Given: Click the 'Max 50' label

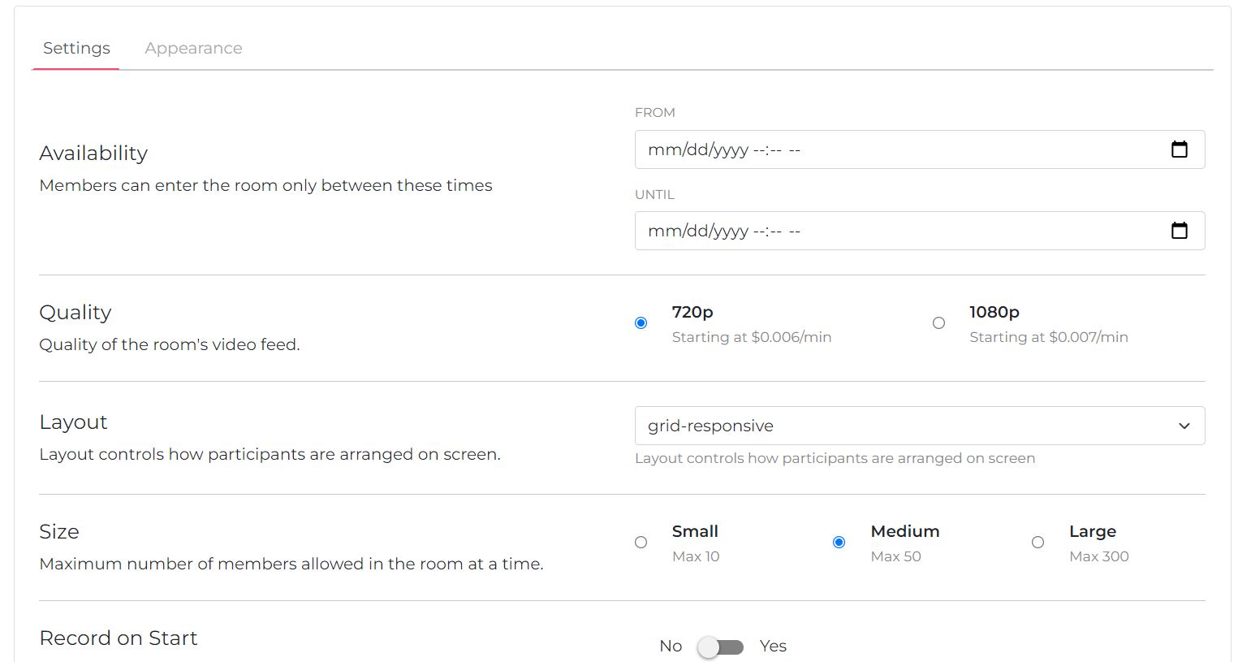Looking at the screenshot, I should (895, 556).
